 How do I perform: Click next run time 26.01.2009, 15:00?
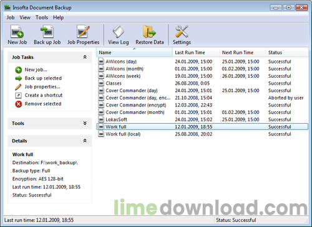240,76
